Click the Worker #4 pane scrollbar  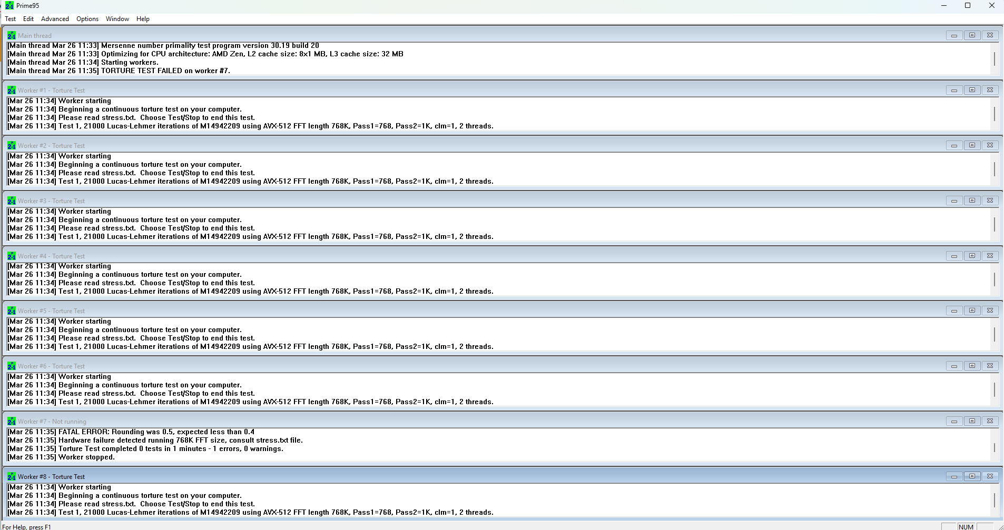(995, 279)
